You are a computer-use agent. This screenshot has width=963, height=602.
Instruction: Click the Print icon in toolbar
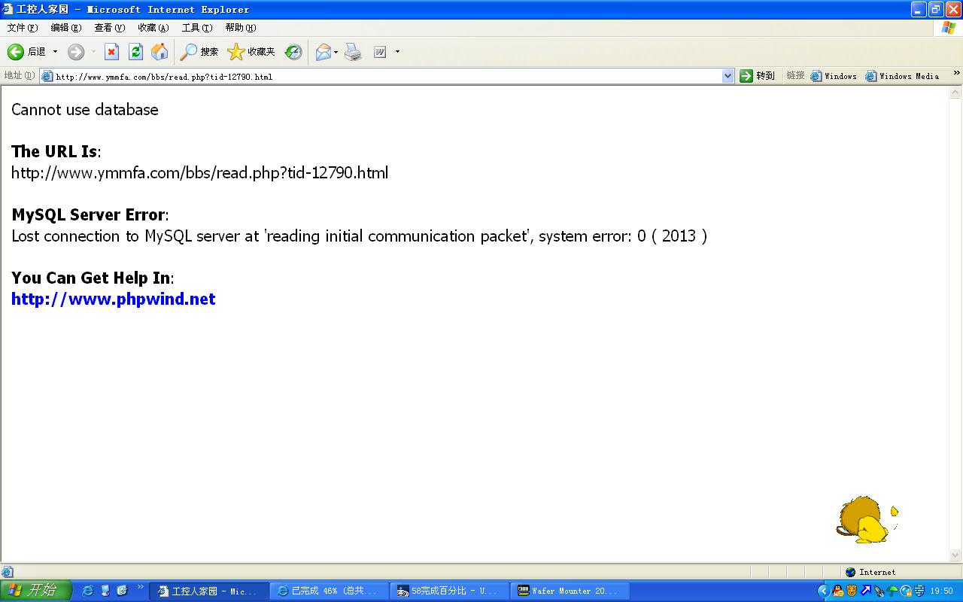coord(353,52)
